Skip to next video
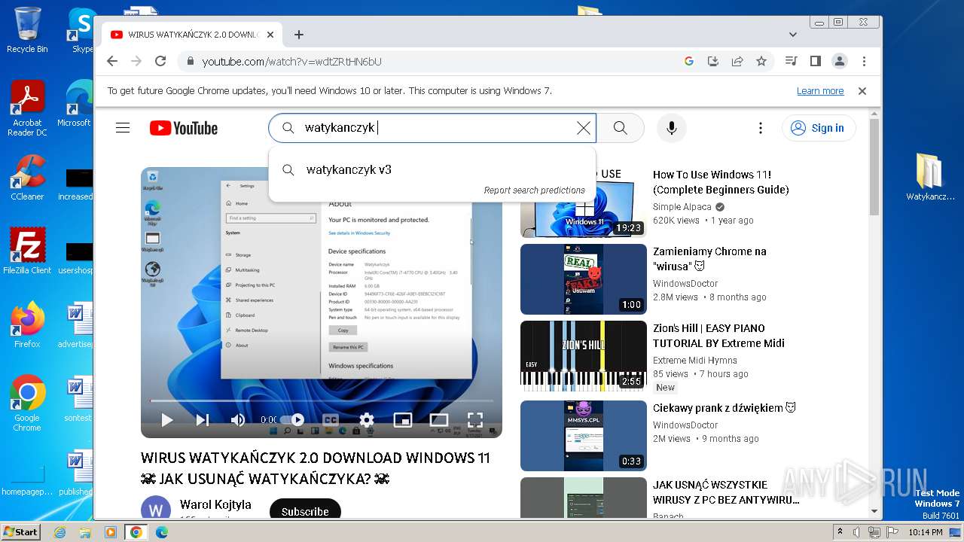The height and width of the screenshot is (542, 964). (203, 420)
